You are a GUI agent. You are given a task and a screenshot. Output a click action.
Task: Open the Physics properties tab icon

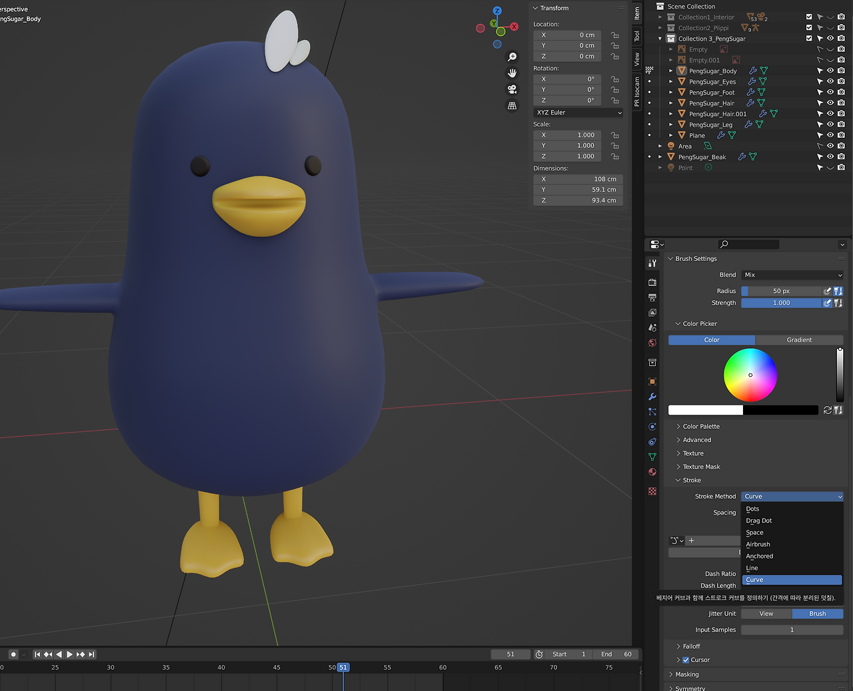[x=652, y=427]
